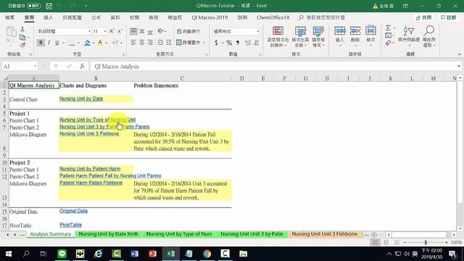
Task: Click Merge and Center button
Action: click(188, 43)
